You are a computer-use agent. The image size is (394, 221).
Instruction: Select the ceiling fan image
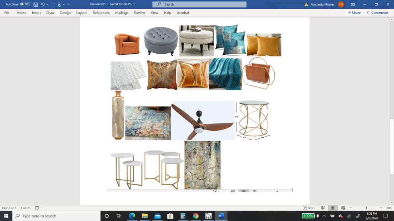coord(203,120)
